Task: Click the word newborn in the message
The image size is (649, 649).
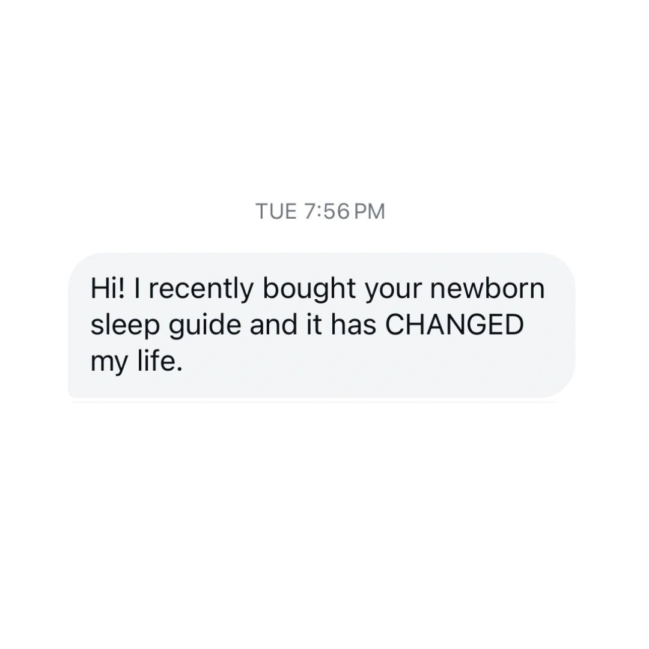Action: (487, 288)
